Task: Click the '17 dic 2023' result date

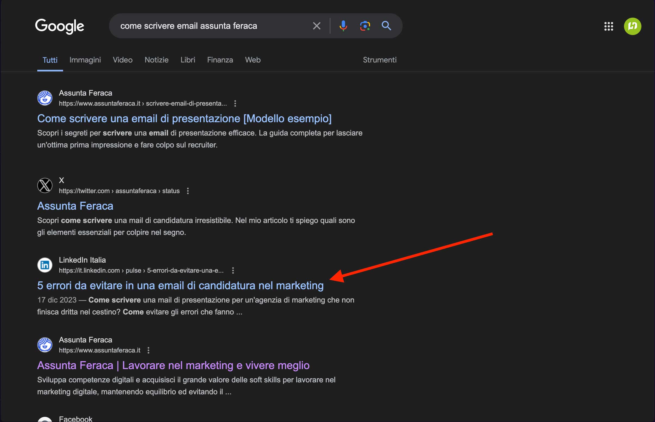Action: pos(57,300)
